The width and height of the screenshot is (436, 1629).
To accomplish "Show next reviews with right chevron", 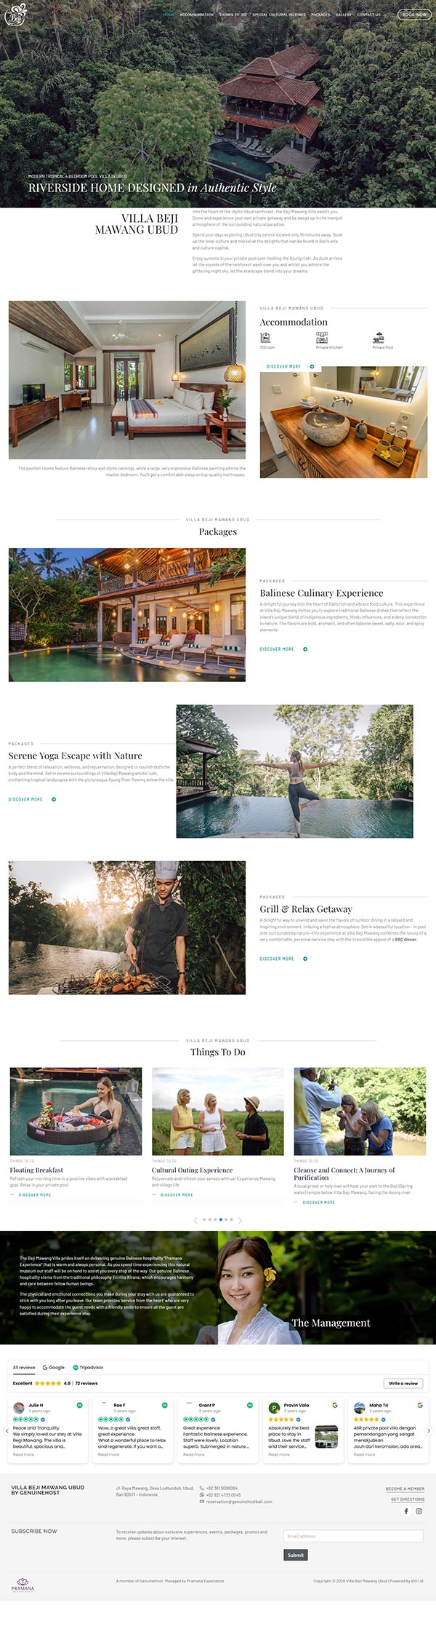I will (x=429, y=1430).
